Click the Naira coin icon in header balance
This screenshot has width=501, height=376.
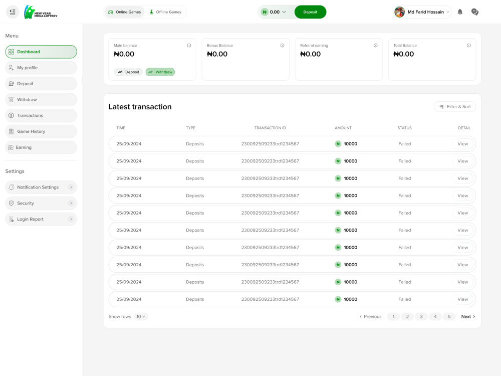tap(265, 12)
